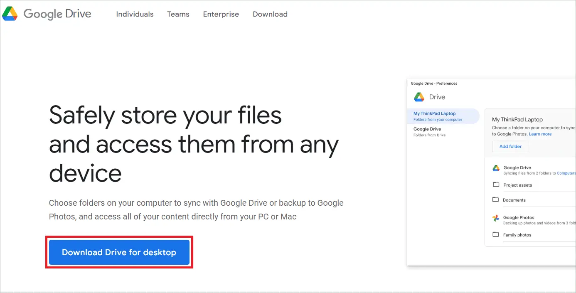Click the folder icon next to Project assets
The image size is (576, 293).
[x=495, y=185]
